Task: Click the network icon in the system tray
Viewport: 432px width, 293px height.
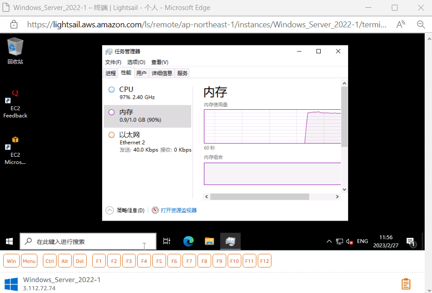Action: tap(339, 241)
